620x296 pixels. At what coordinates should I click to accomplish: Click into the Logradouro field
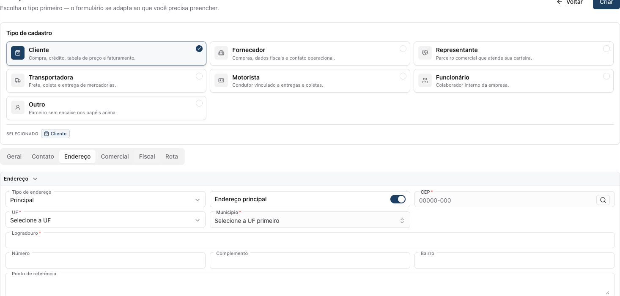310,240
